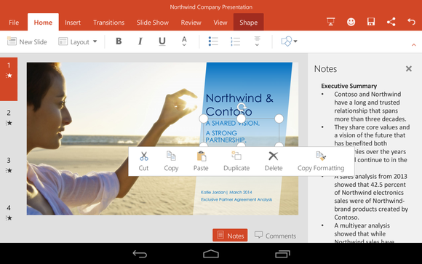Image resolution: width=422 pixels, height=264 pixels.
Task: Click "Northwind Company Presentation" document title
Action: click(211, 7)
